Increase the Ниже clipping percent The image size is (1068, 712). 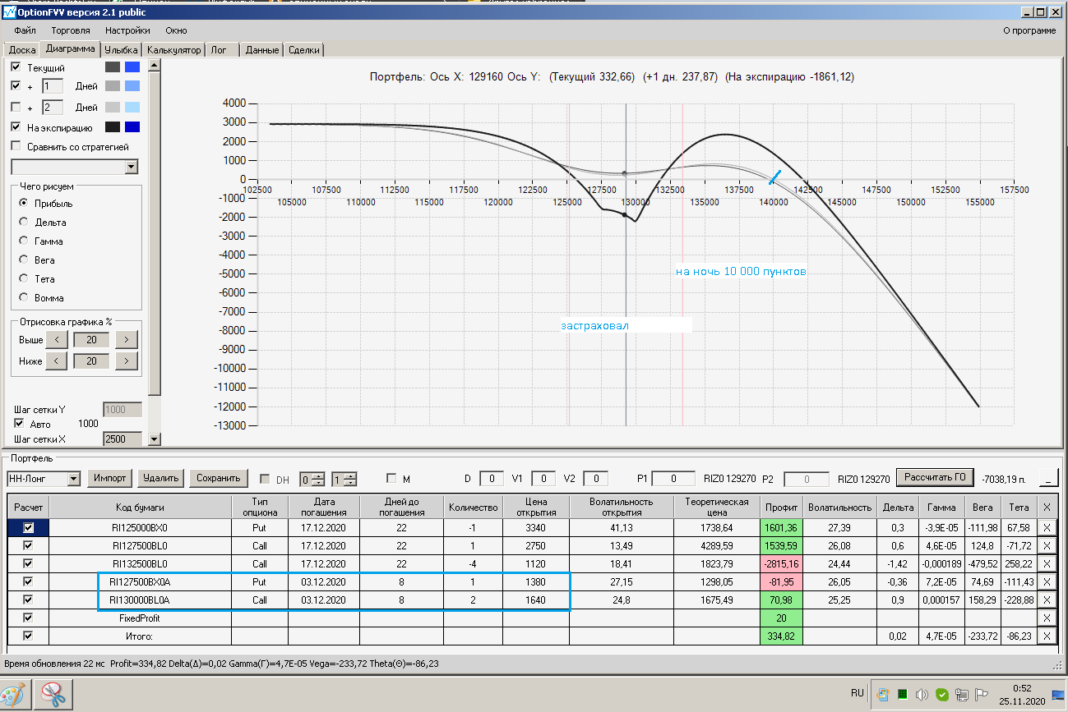click(126, 361)
